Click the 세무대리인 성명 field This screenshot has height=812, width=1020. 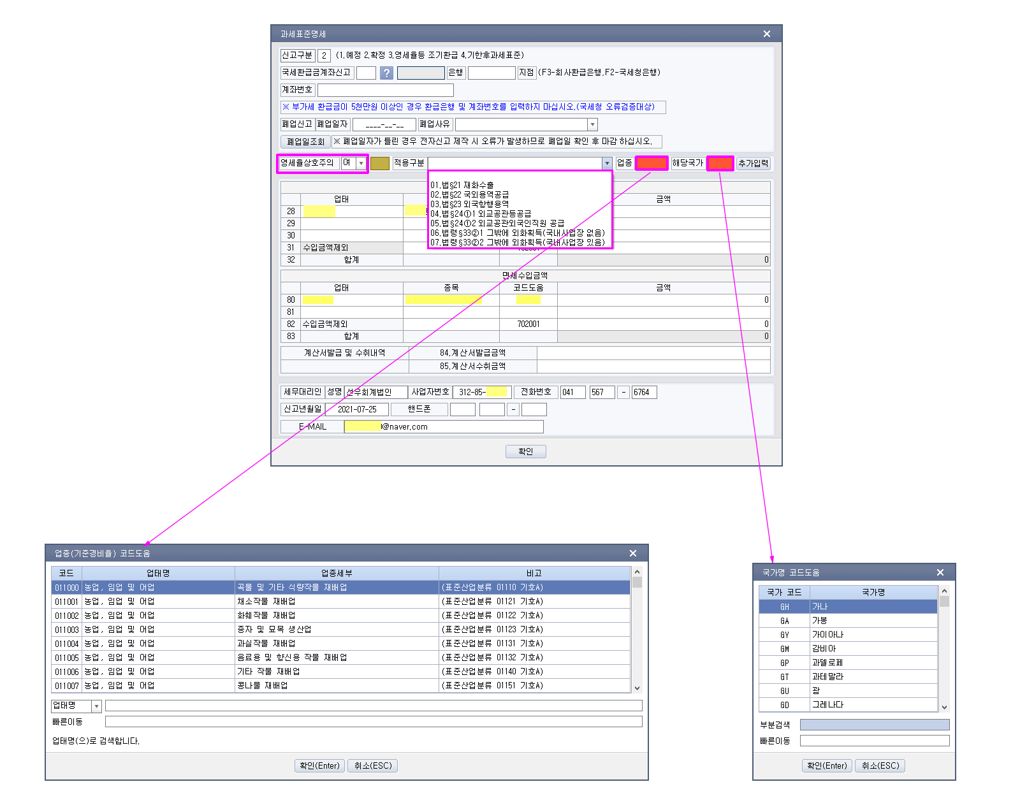coord(376,392)
